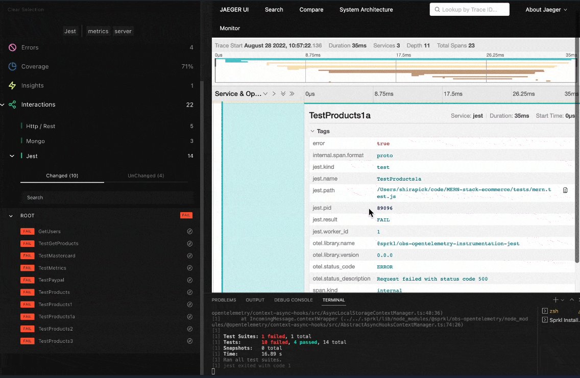Select the Sprkl Install terminal entry
Image resolution: width=580 pixels, height=378 pixels.
[561, 320]
